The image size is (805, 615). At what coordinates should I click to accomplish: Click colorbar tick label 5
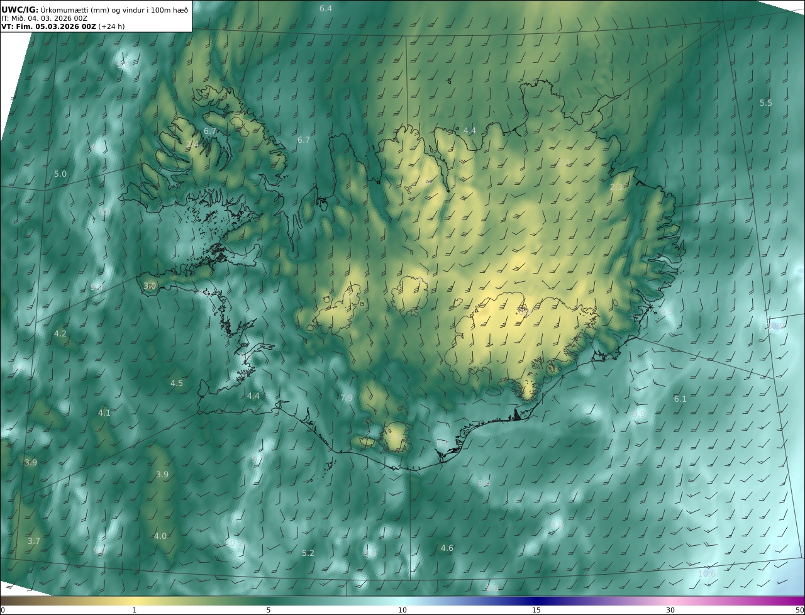[269, 610]
